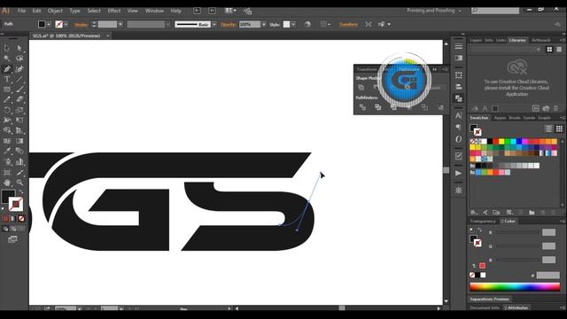Click the Minus Back pathfinder icon
567x319 pixels.
point(440,107)
